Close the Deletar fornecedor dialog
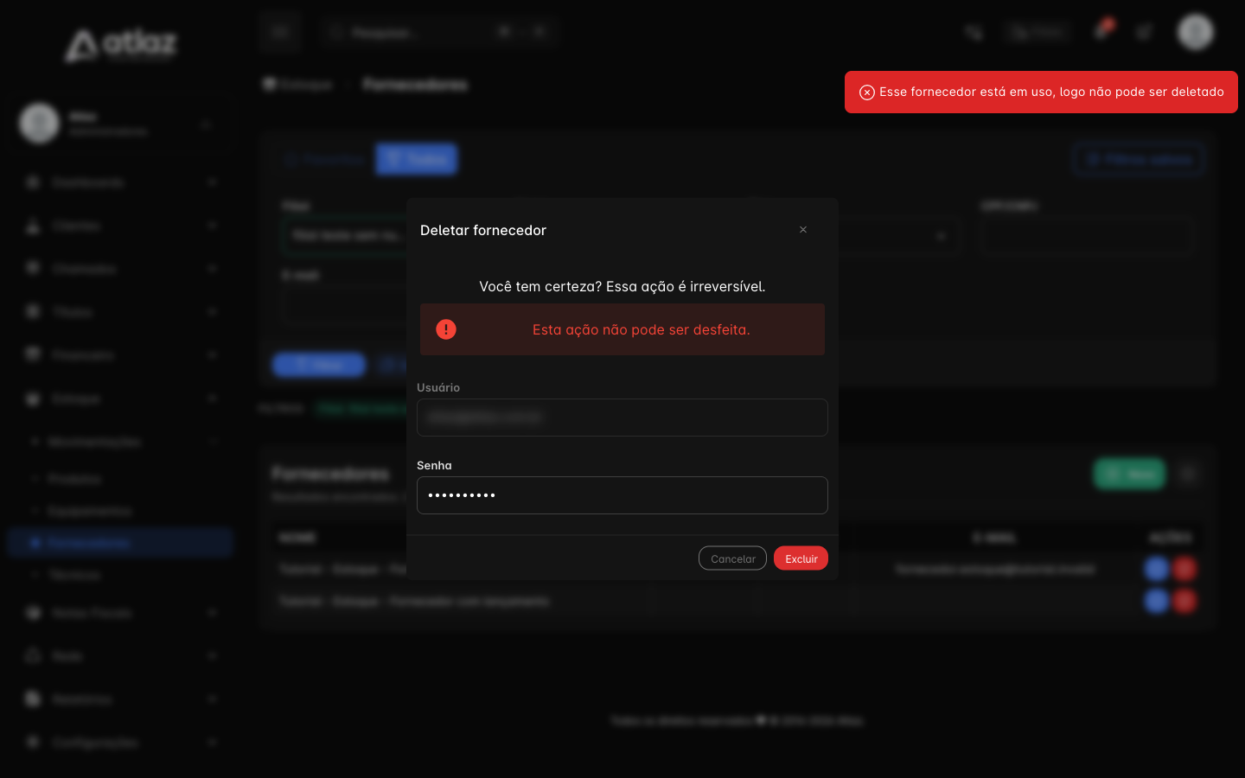Screen dimensions: 1245x778 (x=803, y=230)
